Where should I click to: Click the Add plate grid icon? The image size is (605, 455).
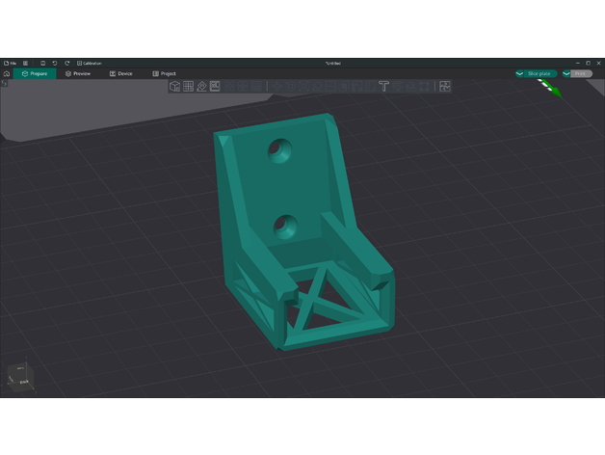pos(189,87)
